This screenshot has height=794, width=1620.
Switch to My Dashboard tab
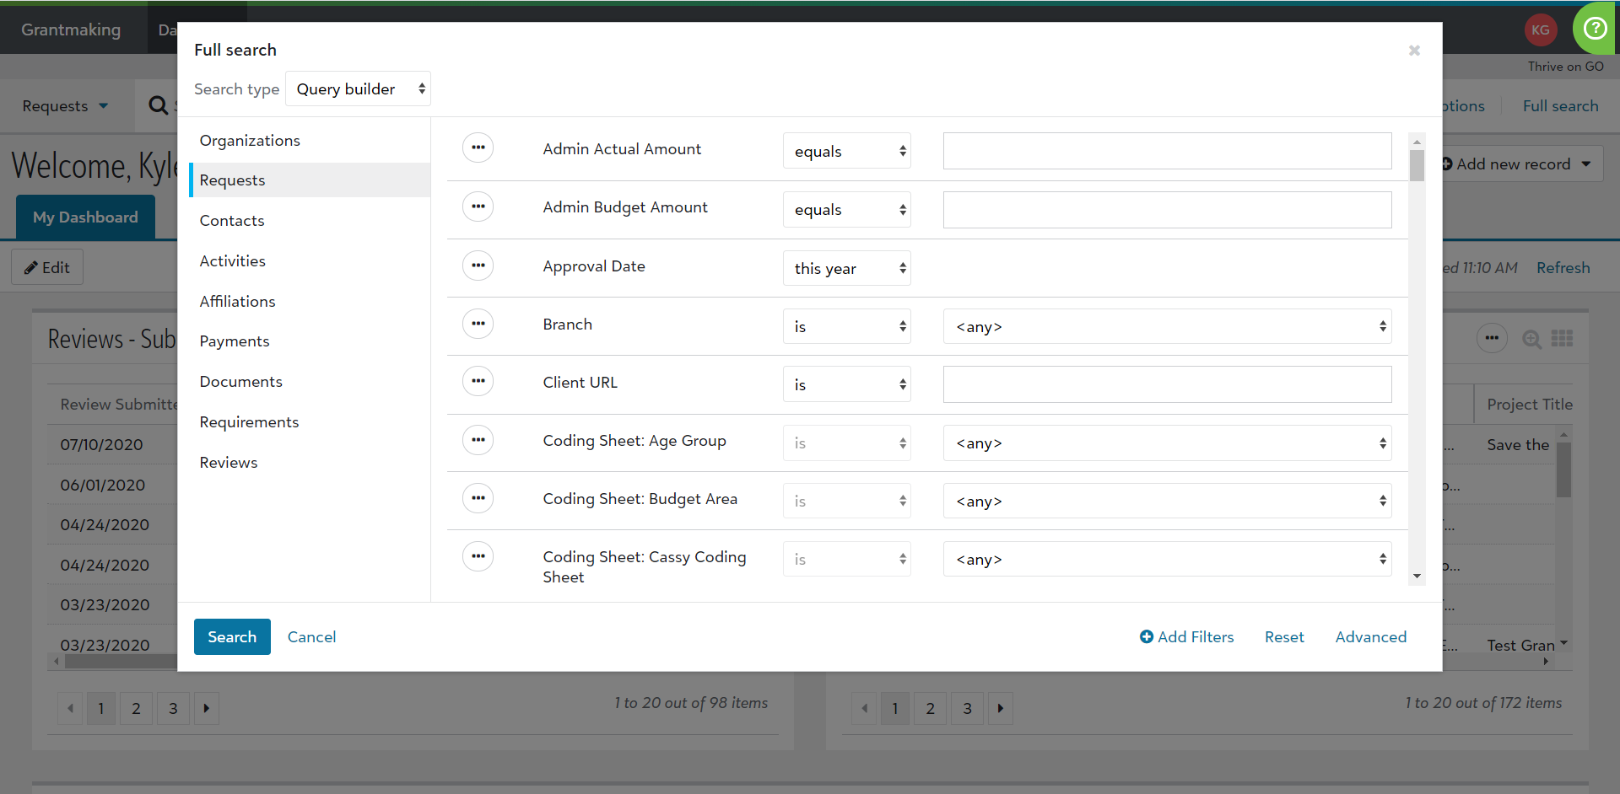click(x=85, y=217)
